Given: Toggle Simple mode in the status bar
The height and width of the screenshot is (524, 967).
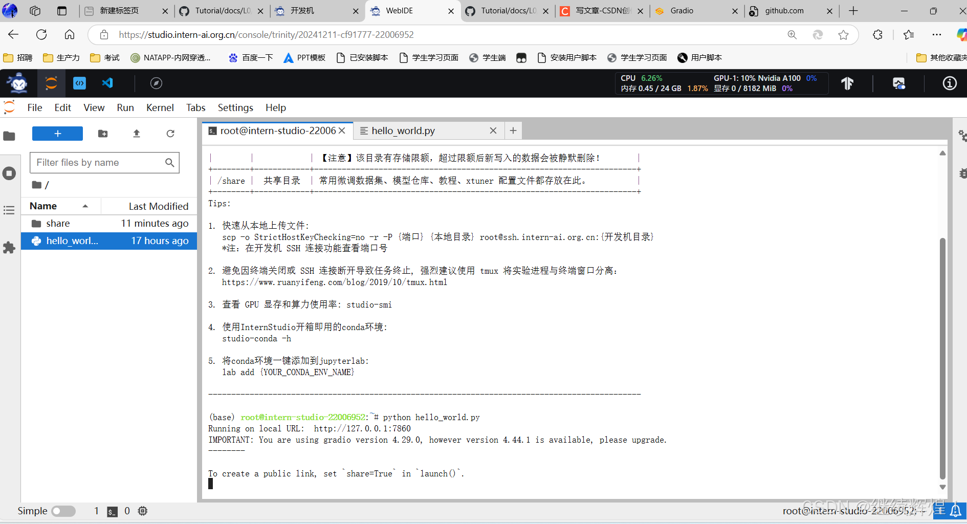Looking at the screenshot, I should coord(63,511).
